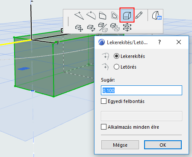This screenshot has width=192, height=157.
Task: Click the Sugár: label text
Action: coord(108,80)
